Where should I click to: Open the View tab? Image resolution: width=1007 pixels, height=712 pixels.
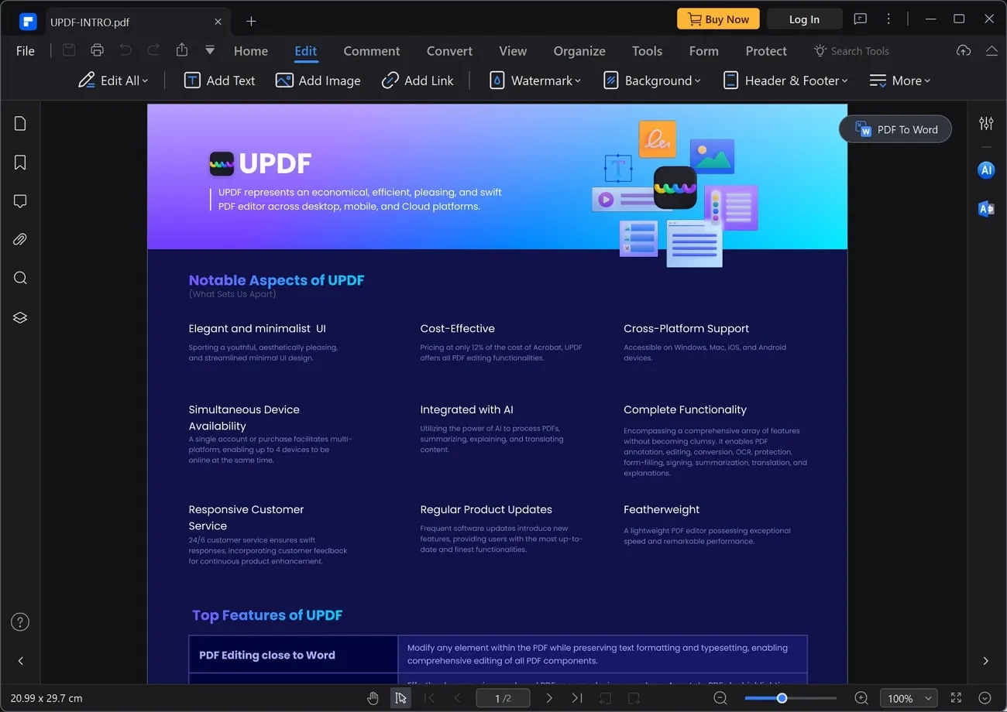pyautogui.click(x=513, y=51)
